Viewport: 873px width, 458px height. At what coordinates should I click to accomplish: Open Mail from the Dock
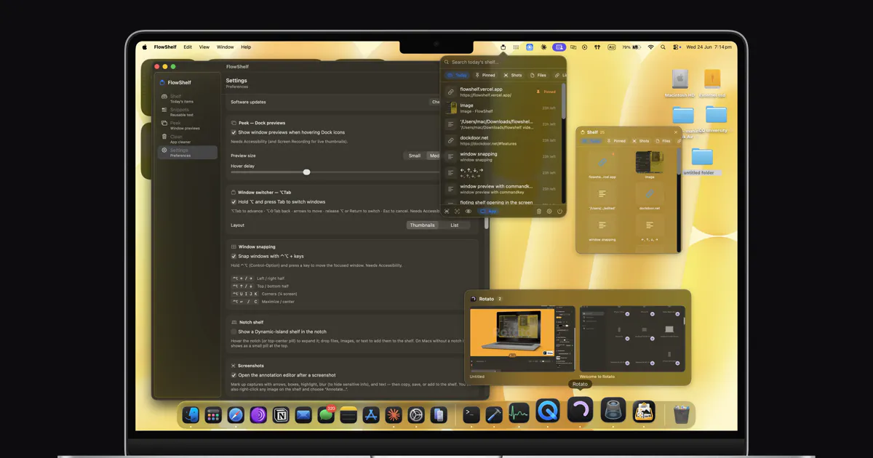pos(303,414)
